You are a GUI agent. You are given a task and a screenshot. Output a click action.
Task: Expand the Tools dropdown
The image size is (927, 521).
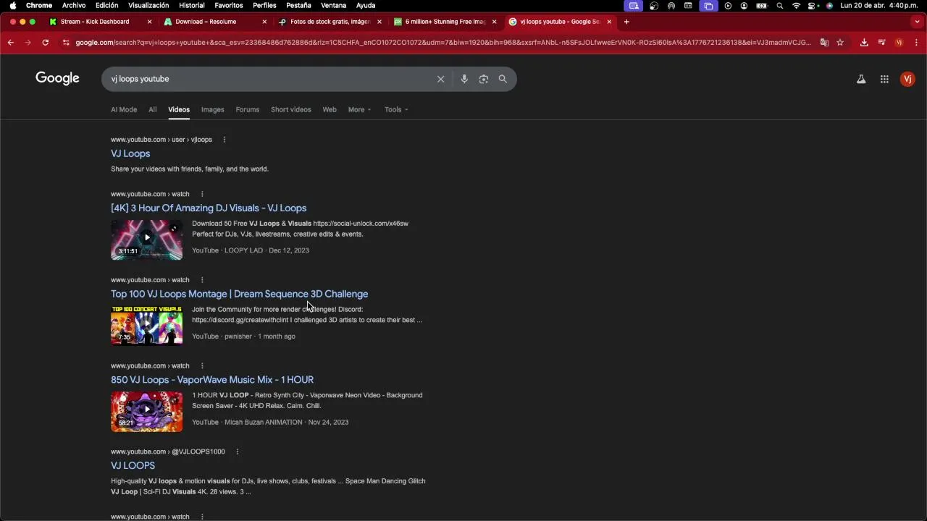pyautogui.click(x=396, y=110)
